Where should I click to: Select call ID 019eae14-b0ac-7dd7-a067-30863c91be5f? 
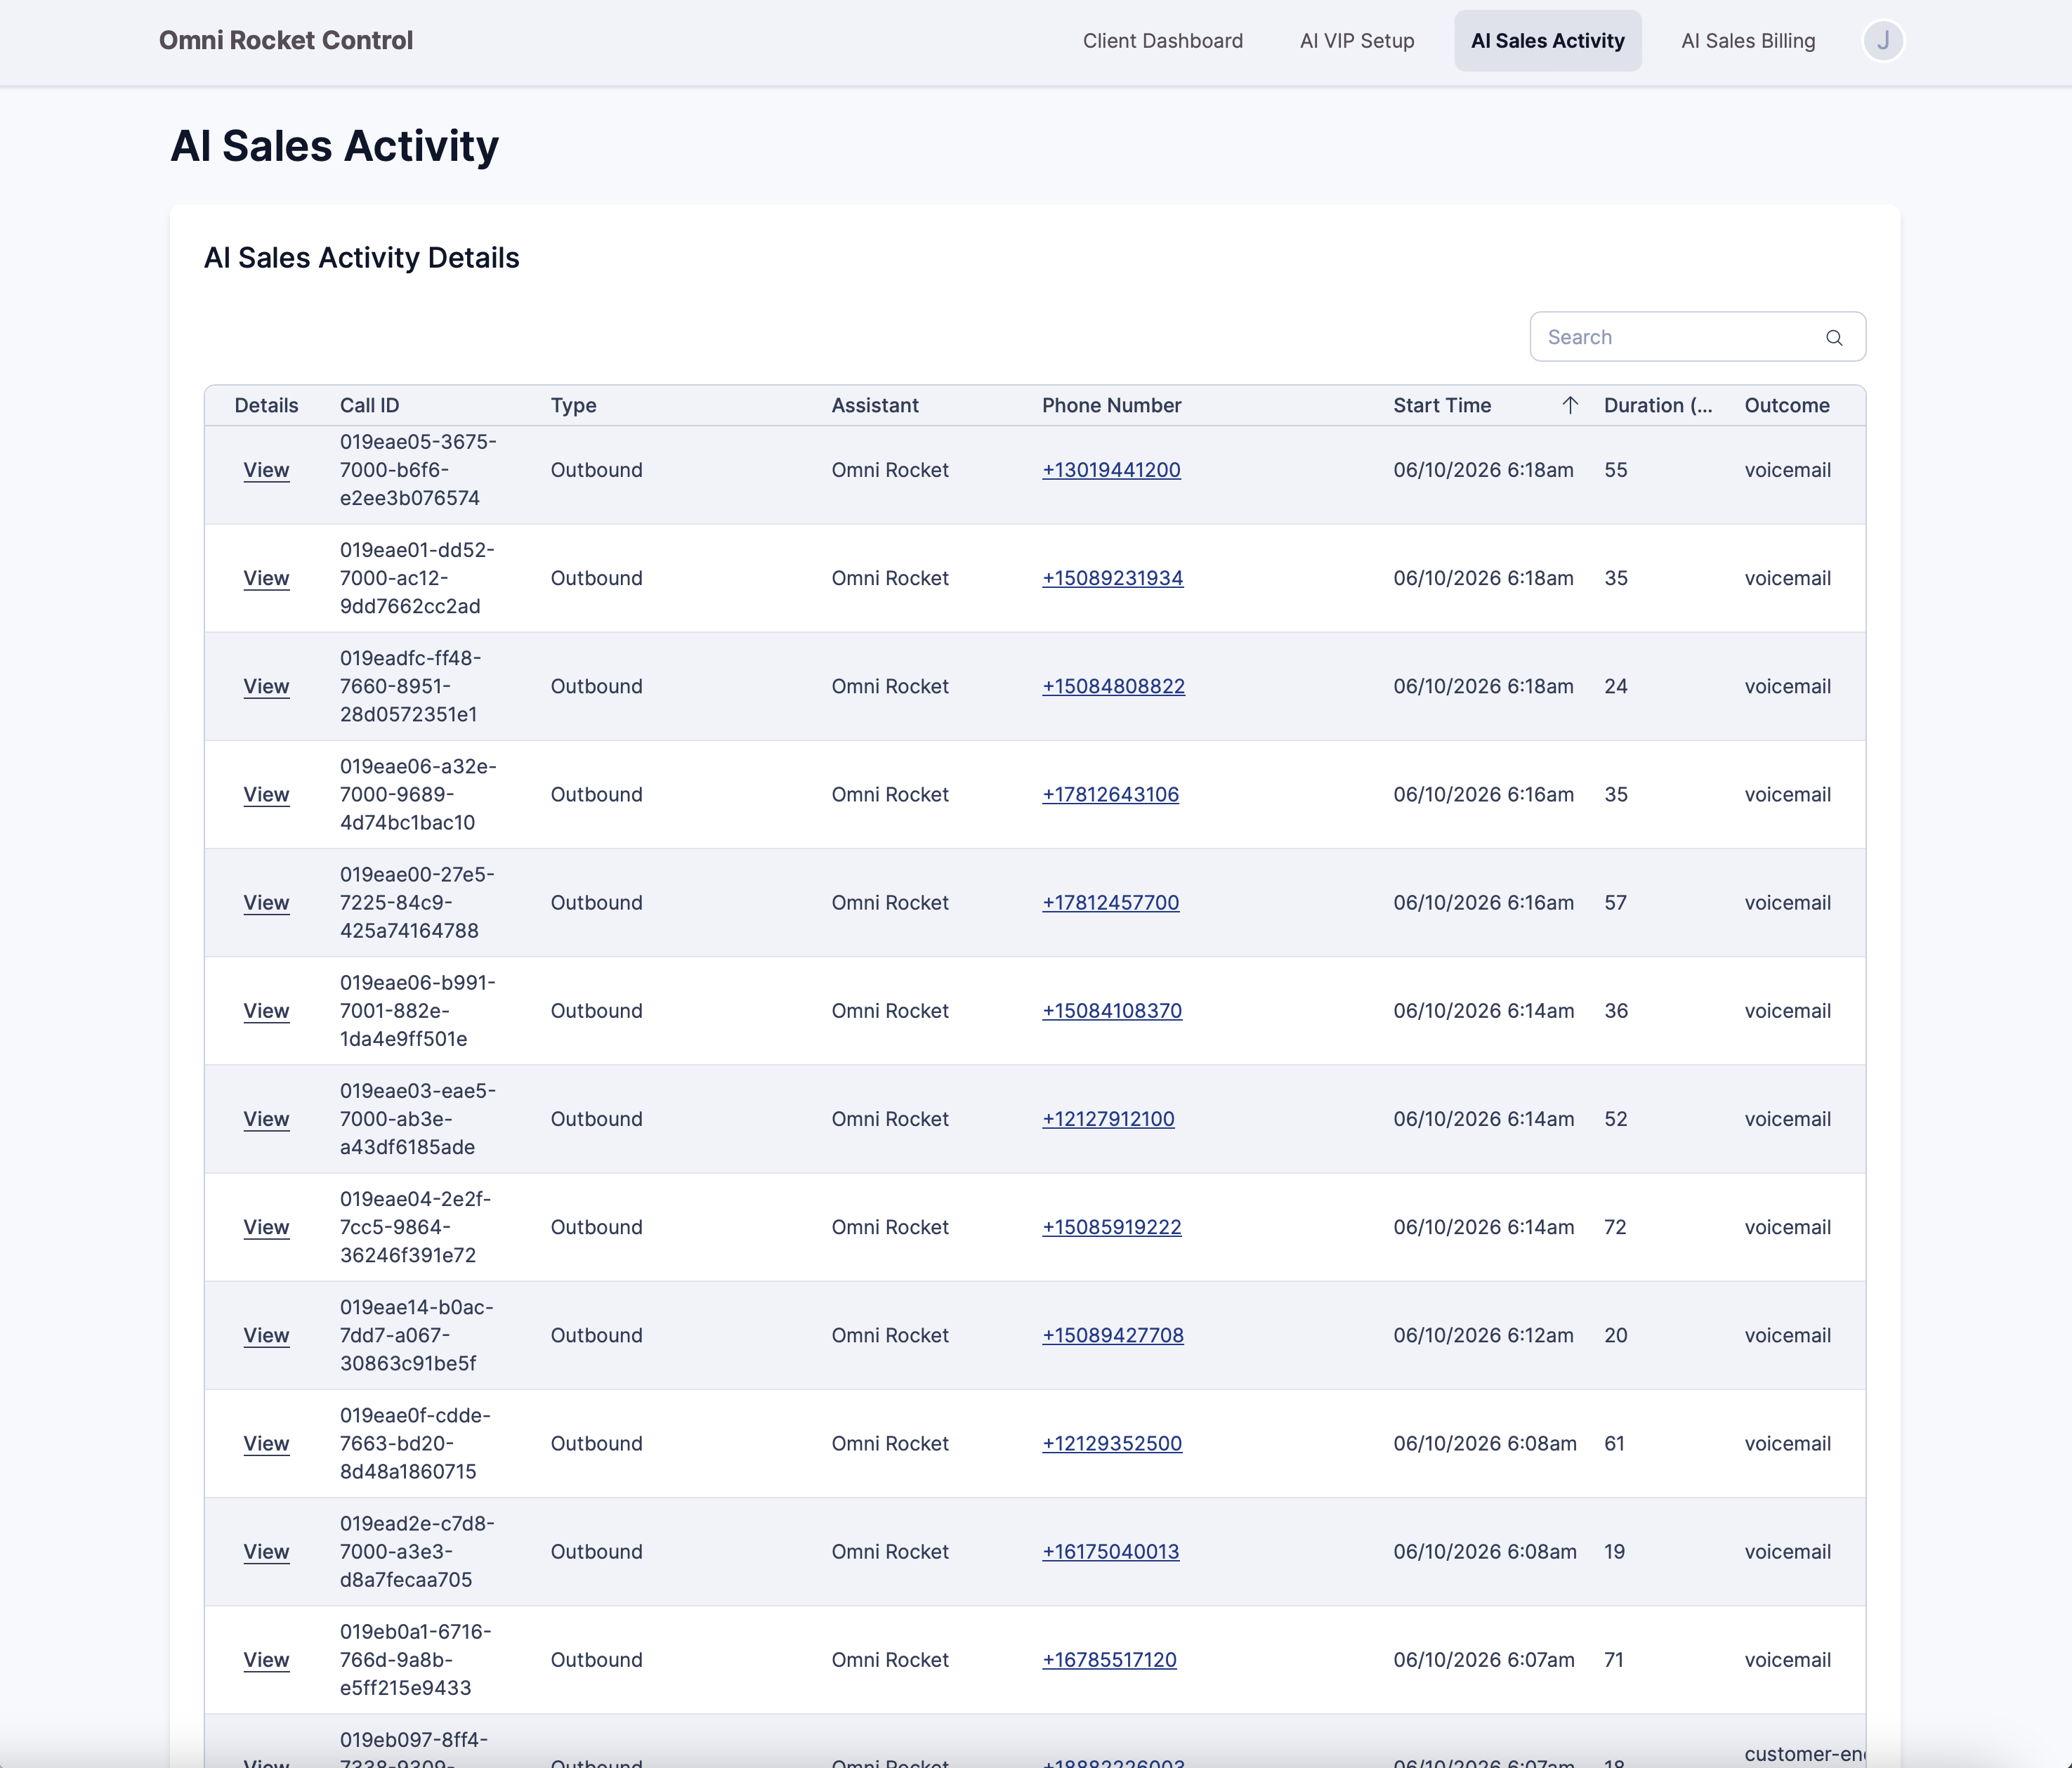coord(417,1335)
